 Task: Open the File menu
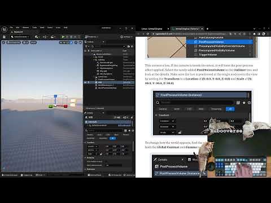(11, 28)
